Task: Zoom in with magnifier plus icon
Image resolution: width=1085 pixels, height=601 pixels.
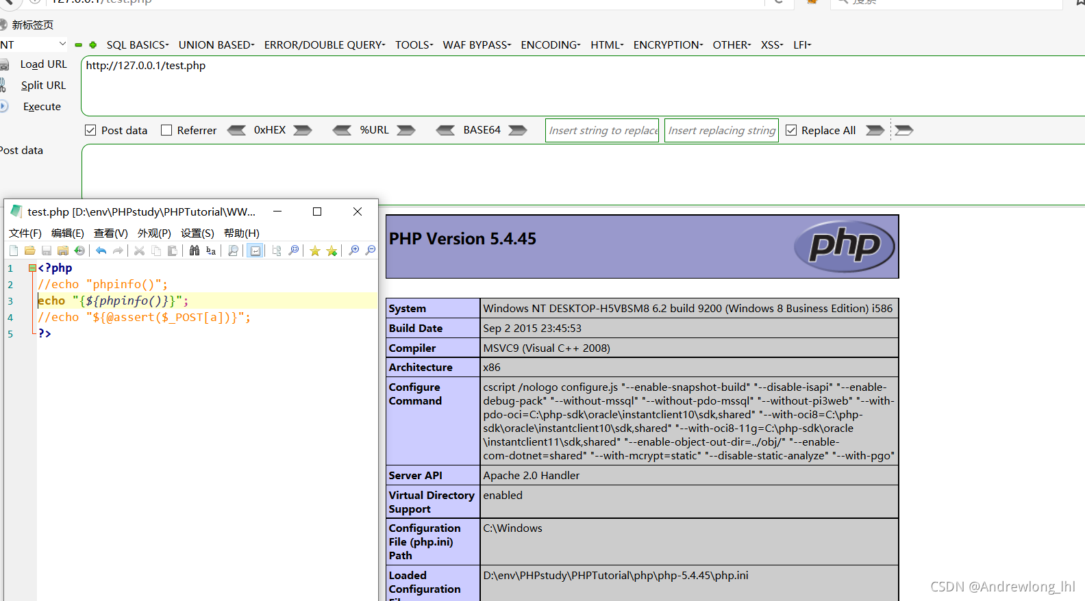Action: (353, 251)
